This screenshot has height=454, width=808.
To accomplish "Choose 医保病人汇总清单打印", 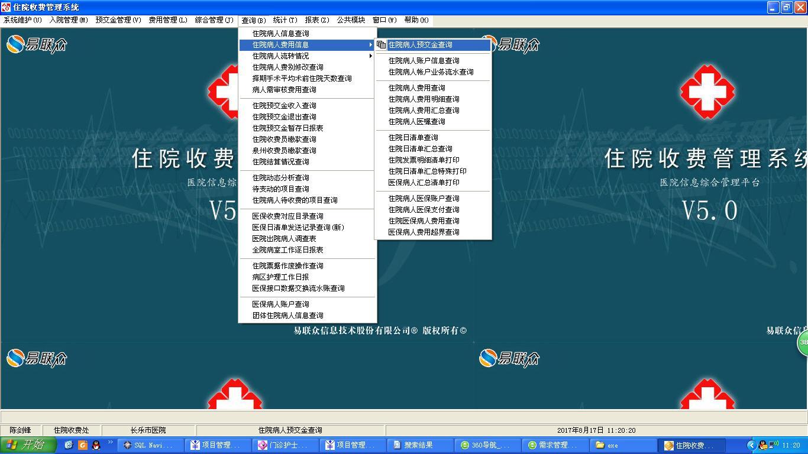I will click(x=433, y=183).
